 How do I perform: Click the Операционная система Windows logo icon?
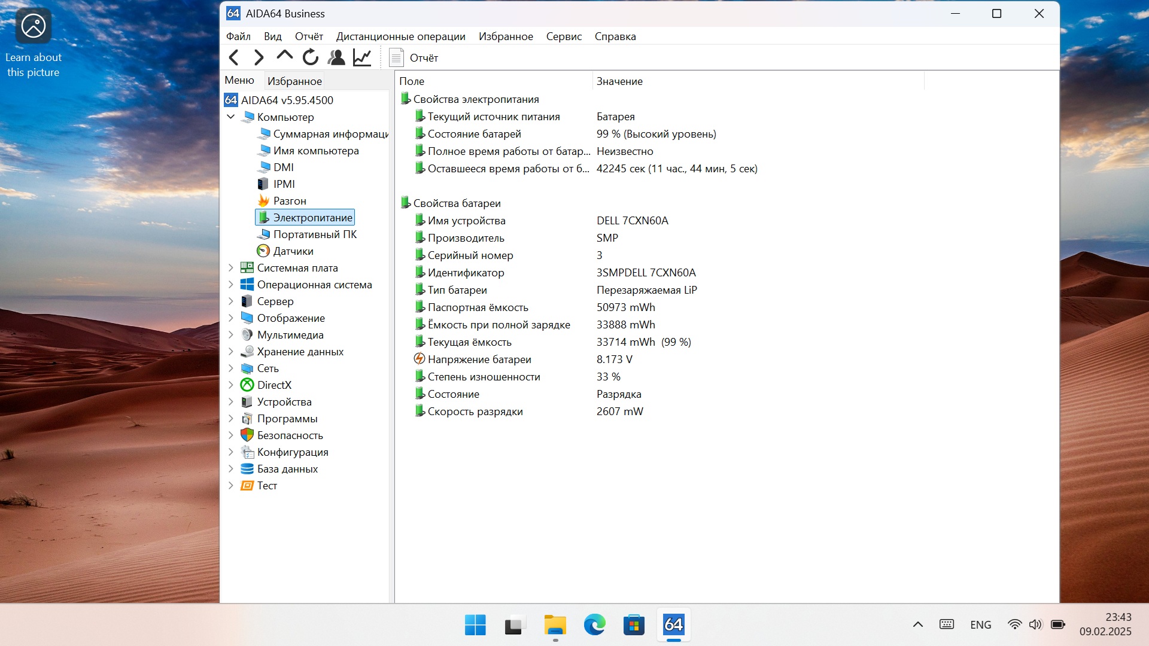[x=247, y=285]
